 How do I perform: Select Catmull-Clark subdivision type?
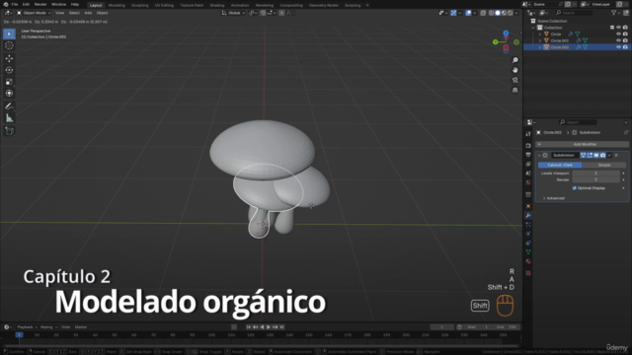[560, 165]
